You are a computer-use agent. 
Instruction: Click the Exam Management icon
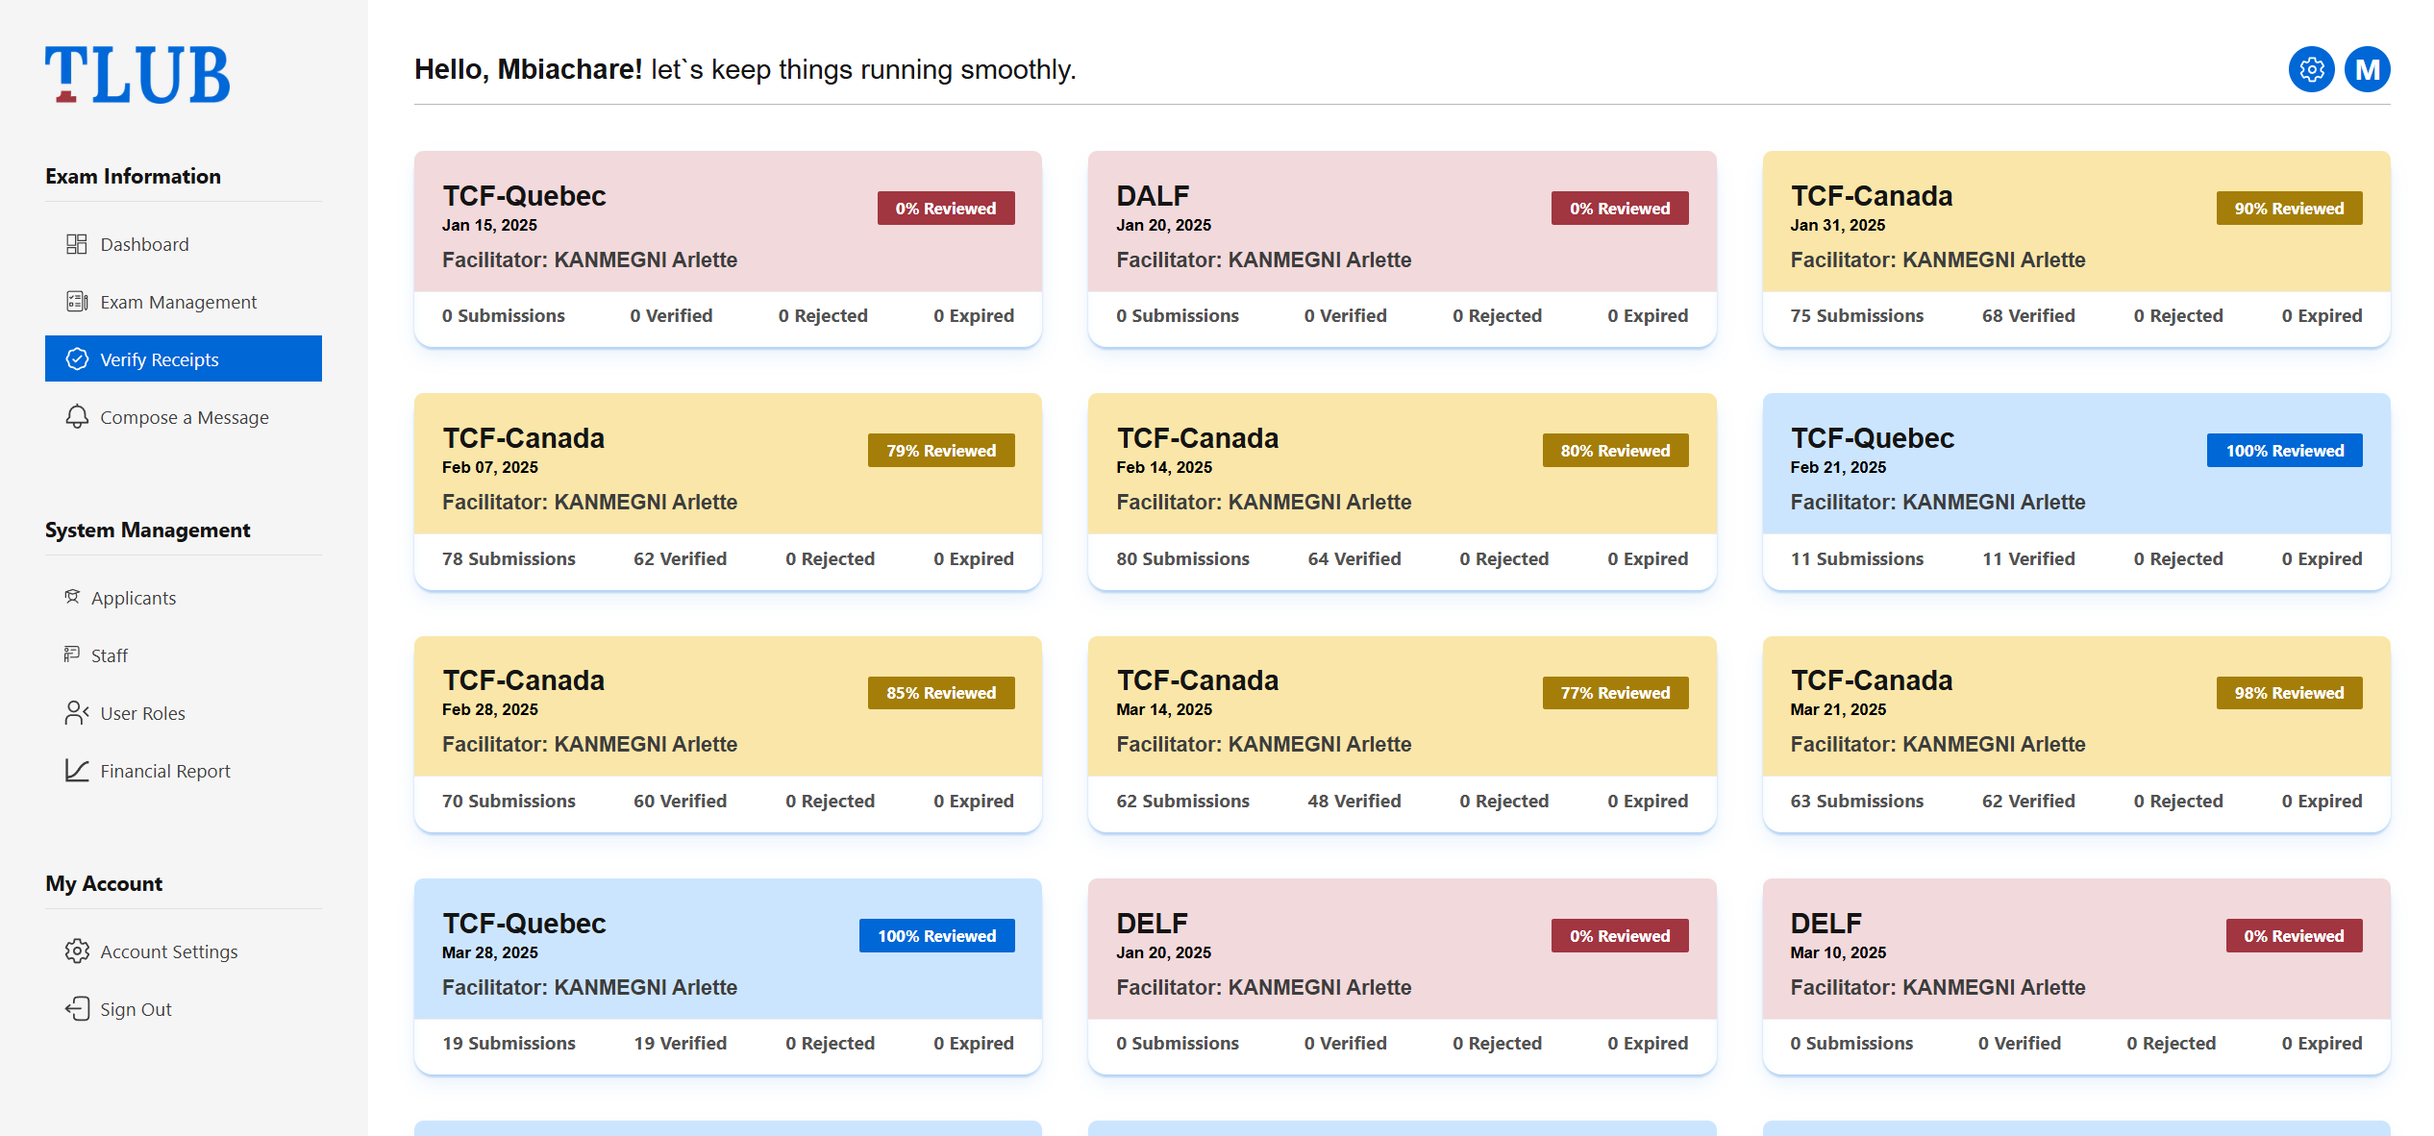tap(76, 302)
